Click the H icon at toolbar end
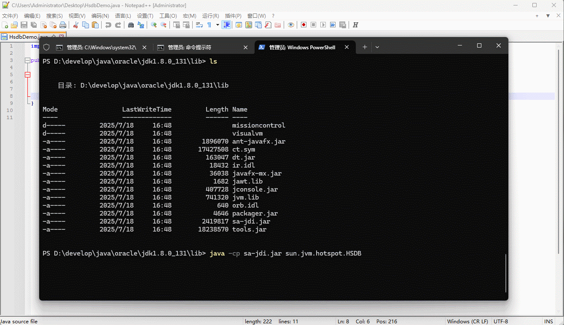 coord(355,25)
